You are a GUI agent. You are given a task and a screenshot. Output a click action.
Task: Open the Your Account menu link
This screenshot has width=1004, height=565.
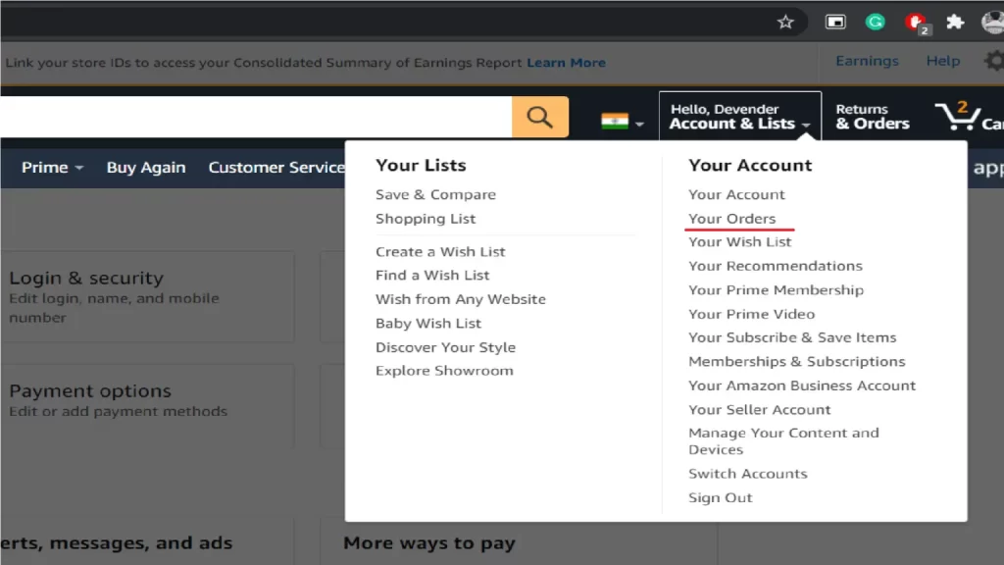pos(736,194)
